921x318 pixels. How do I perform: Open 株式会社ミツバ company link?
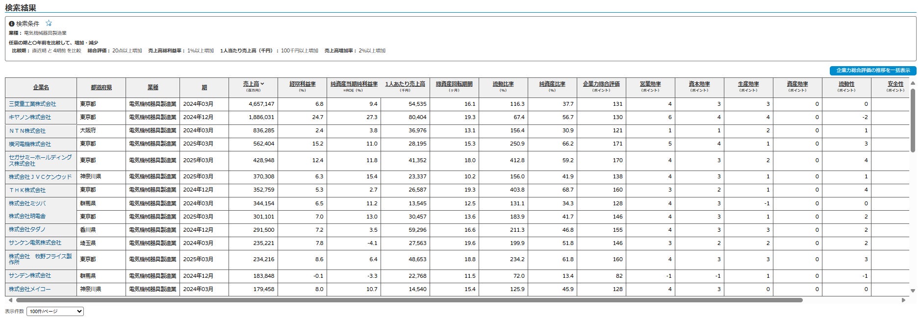(27, 203)
